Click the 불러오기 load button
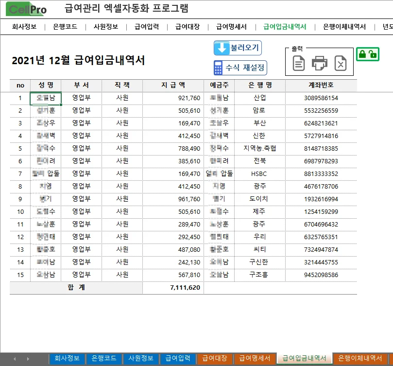Screen dimensions: 393x366 click(238, 48)
